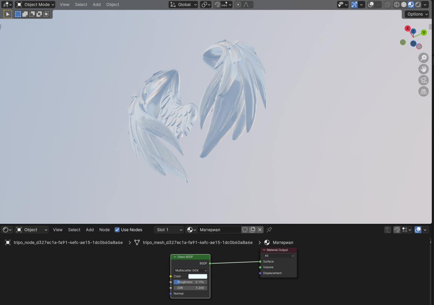434x305 pixels.
Task: Open the Node menu in the node editor
Action: click(104, 230)
